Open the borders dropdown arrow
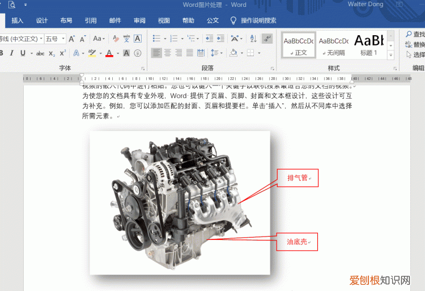Image resolution: width=425 pixels, height=291 pixels. [x=259, y=53]
